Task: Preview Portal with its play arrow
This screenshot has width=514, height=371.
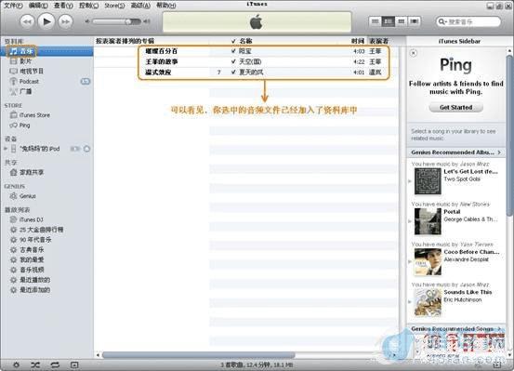Action: tap(410, 221)
